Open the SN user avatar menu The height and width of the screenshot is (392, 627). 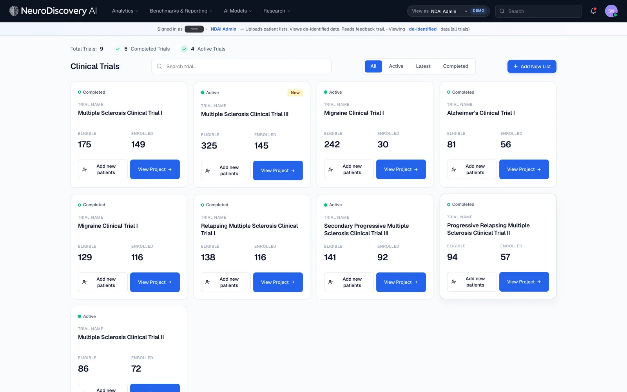click(611, 11)
